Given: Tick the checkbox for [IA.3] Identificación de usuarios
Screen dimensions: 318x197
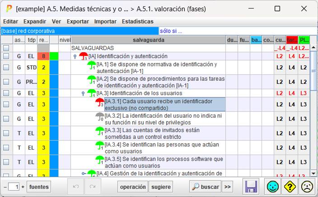Looking at the screenshot, I should pyautogui.click(x=6, y=93).
